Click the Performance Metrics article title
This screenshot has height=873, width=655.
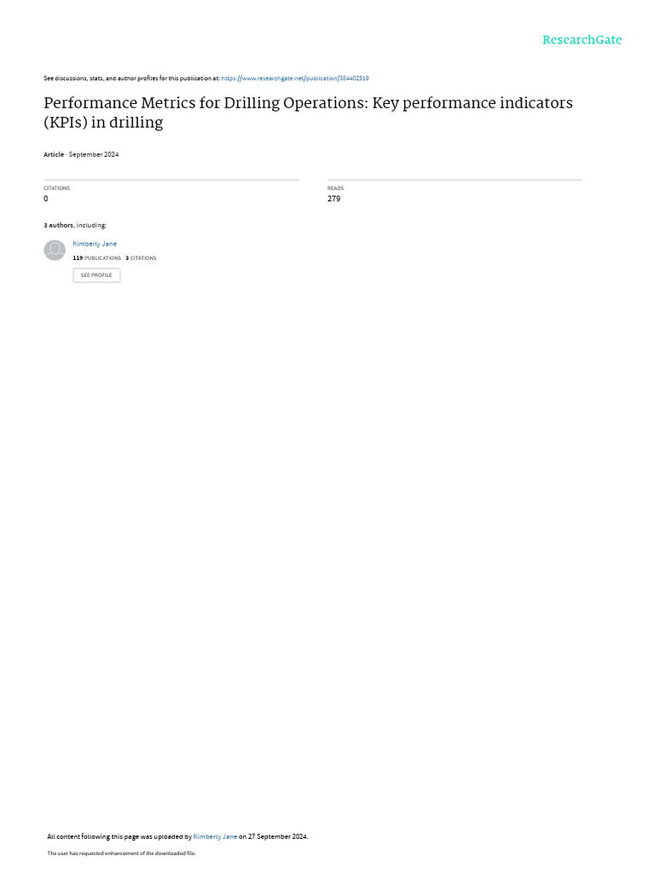308,113
